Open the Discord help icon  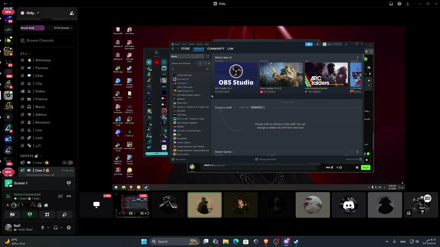tap(399, 4)
